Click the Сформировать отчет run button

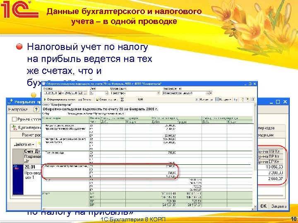60,100
